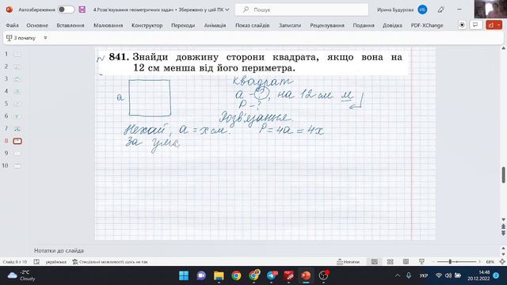Switch to the Основне tab
507x285 pixels.
point(37,25)
